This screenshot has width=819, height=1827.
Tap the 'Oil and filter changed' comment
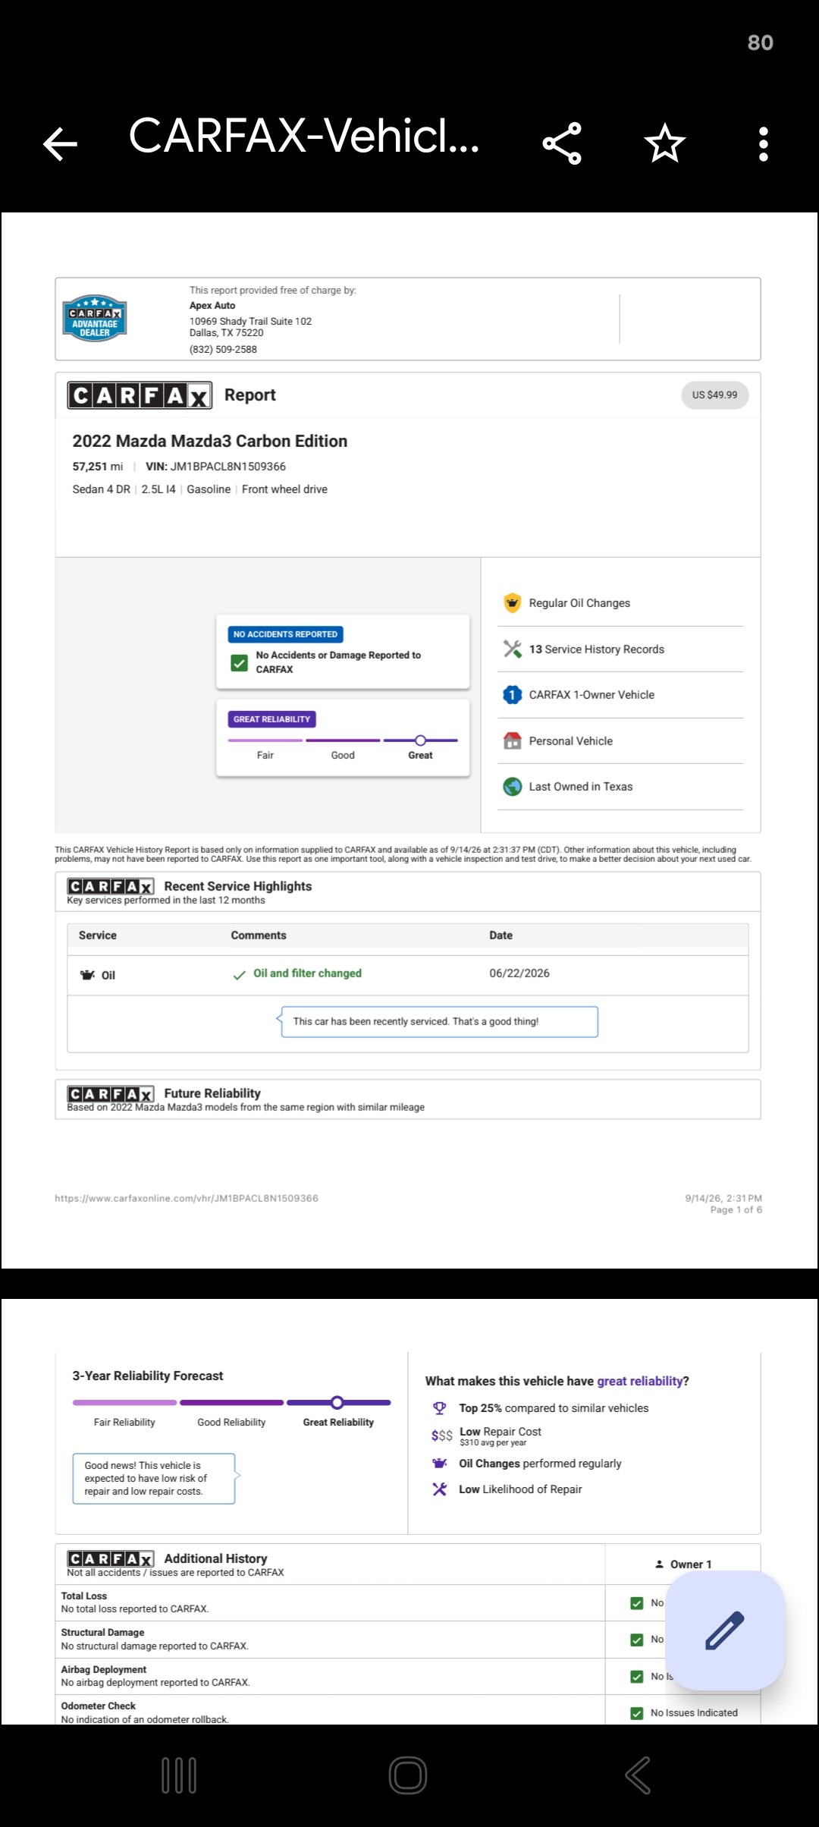tap(307, 973)
